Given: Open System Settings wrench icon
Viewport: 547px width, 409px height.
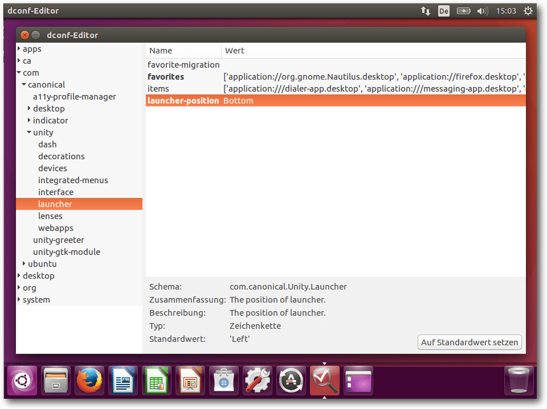Looking at the screenshot, I should [258, 381].
